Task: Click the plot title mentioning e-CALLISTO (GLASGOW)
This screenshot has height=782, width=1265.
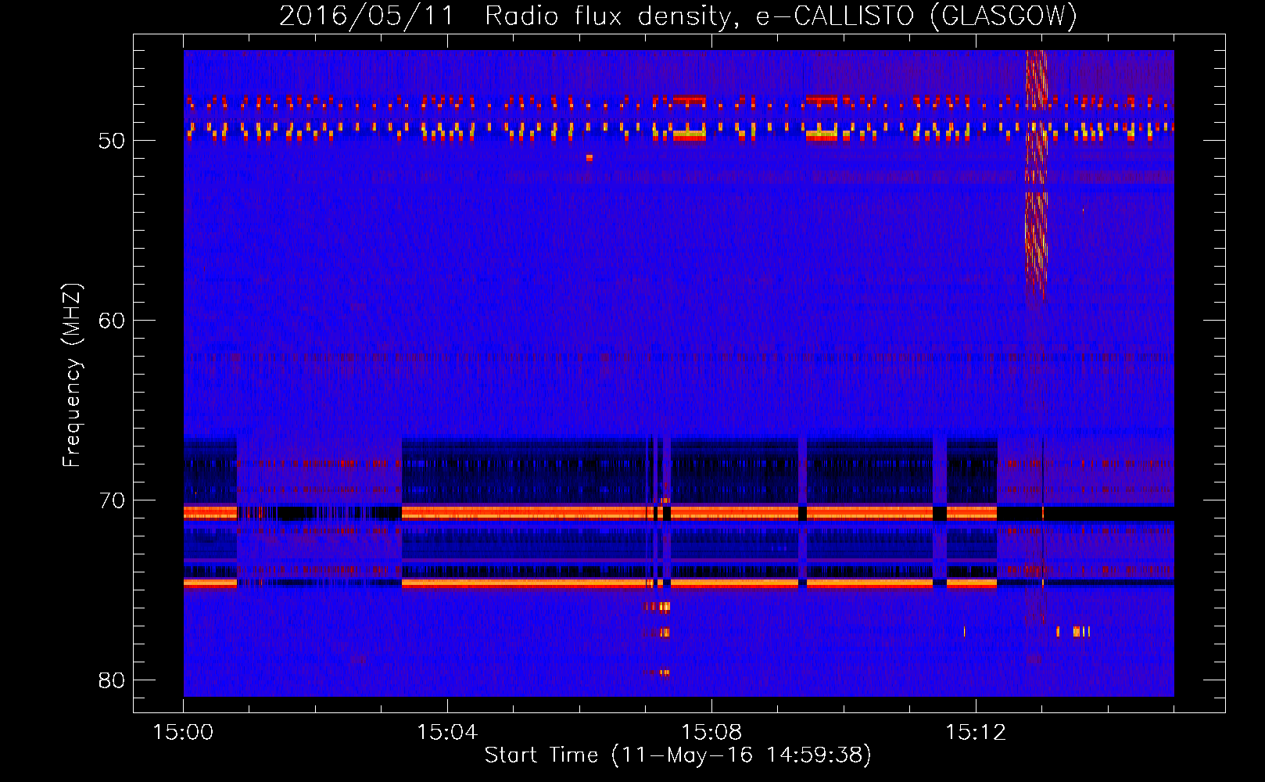Action: tap(678, 16)
